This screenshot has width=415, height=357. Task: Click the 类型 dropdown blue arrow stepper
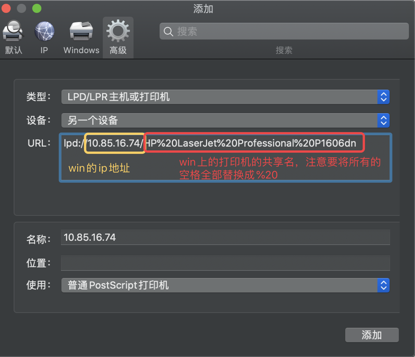pyautogui.click(x=384, y=97)
